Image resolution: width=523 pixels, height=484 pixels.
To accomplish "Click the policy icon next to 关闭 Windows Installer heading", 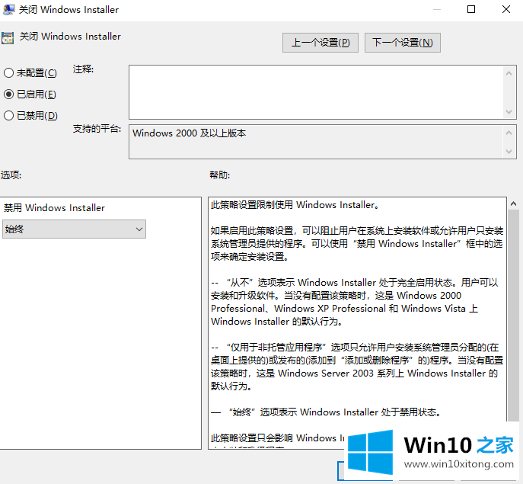I will [8, 38].
